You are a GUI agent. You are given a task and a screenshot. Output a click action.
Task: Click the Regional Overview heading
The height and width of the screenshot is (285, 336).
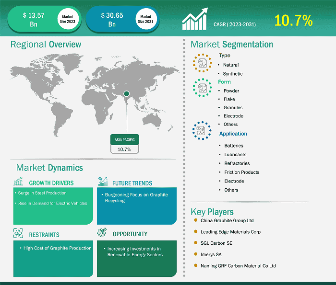click(x=46, y=45)
